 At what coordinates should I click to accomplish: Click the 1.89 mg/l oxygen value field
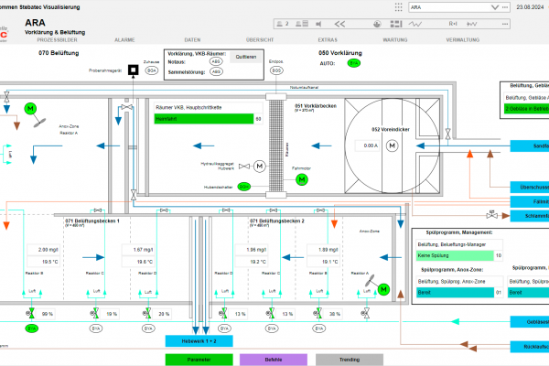coord(324,250)
